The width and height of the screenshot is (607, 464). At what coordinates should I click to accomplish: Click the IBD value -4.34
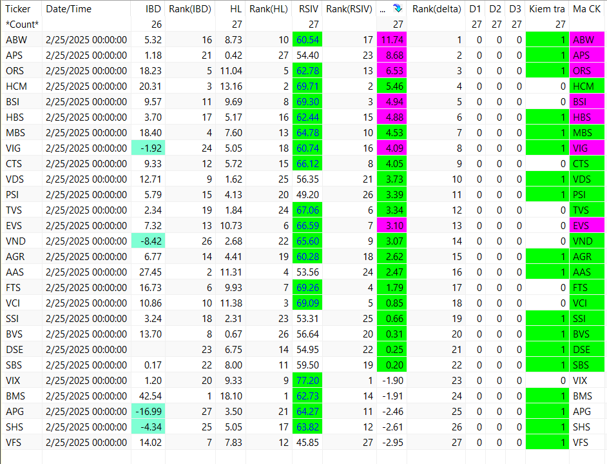148,427
